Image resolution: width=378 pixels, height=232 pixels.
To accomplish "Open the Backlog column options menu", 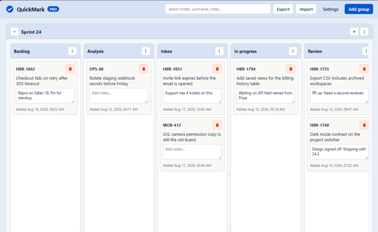I will click(x=72, y=51).
